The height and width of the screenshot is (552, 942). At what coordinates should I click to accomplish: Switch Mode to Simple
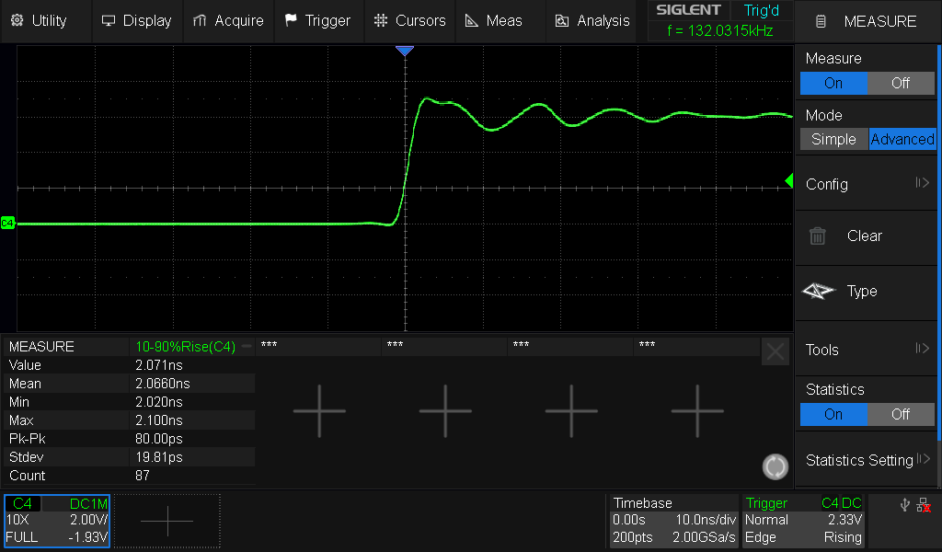(833, 139)
